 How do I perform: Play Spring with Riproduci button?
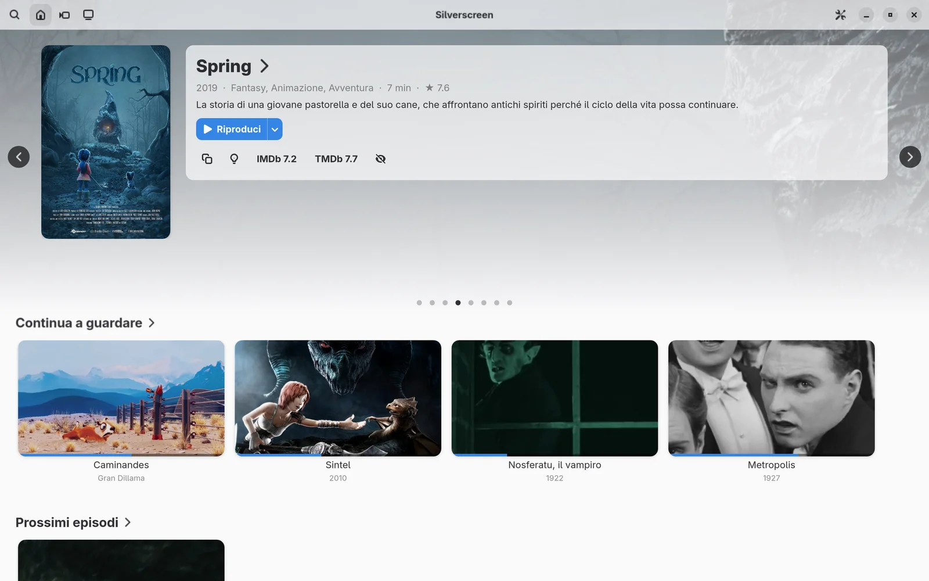[x=232, y=129]
